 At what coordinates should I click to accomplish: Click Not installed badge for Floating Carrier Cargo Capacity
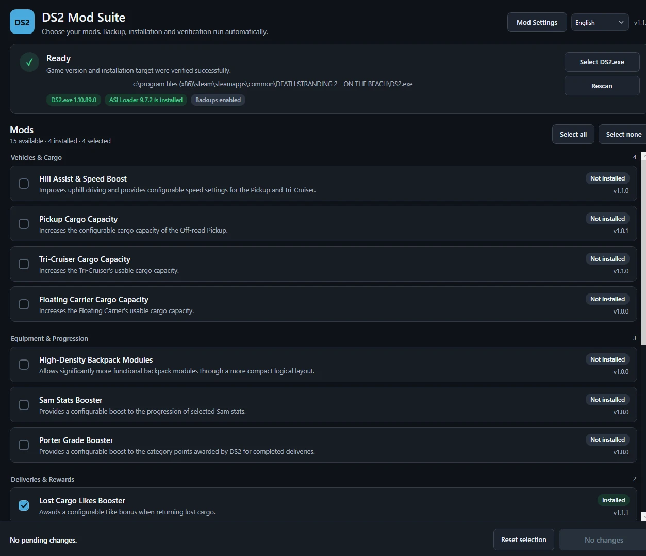(x=607, y=299)
